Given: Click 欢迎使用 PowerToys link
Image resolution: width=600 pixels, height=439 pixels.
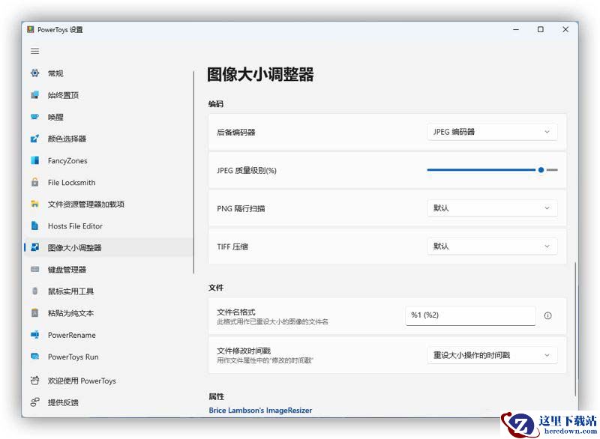Looking at the screenshot, I should point(109,381).
